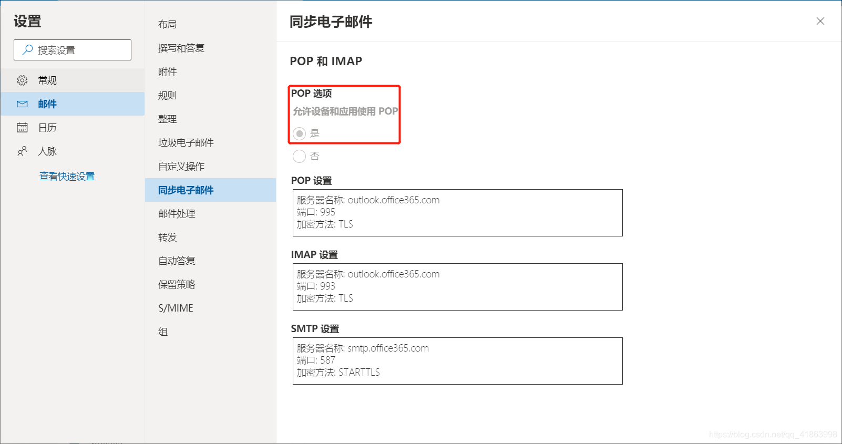Go to 布局 mail settings
The image size is (842, 444).
click(210, 24)
